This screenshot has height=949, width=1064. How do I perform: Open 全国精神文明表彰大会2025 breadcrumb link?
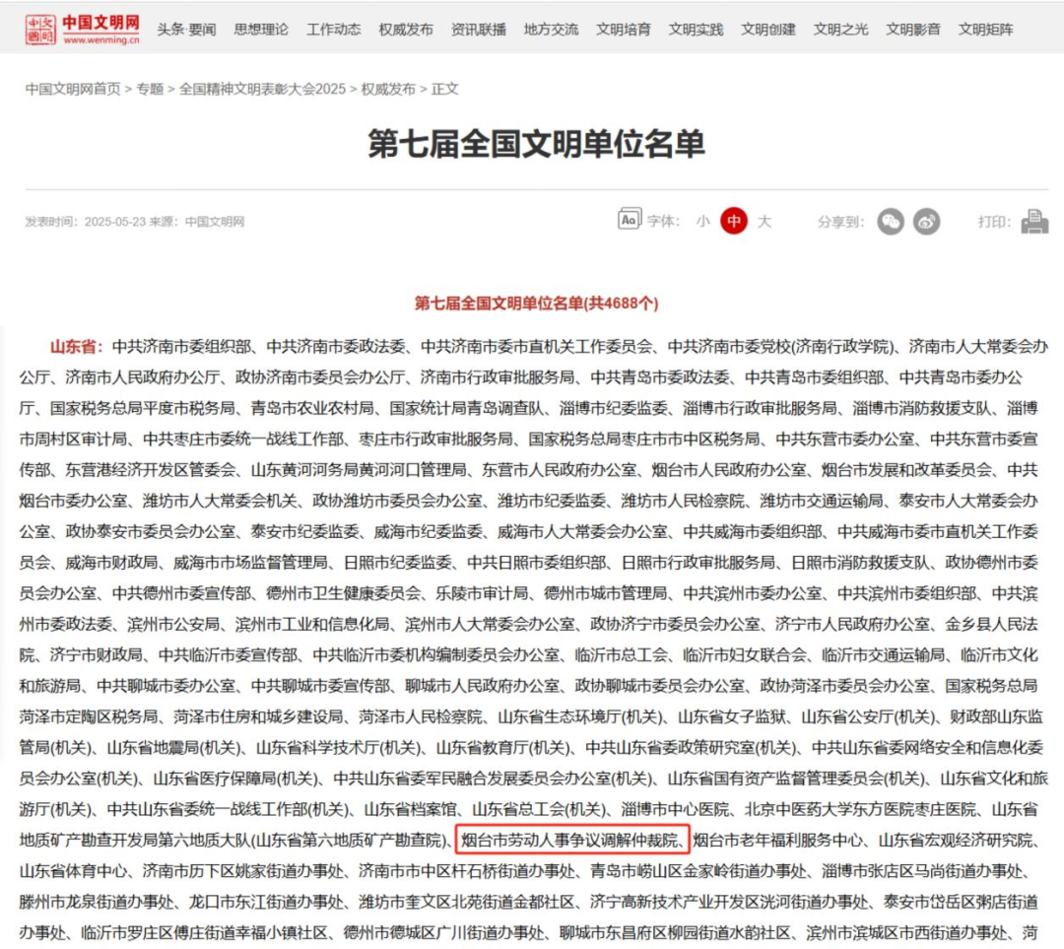tap(262, 89)
